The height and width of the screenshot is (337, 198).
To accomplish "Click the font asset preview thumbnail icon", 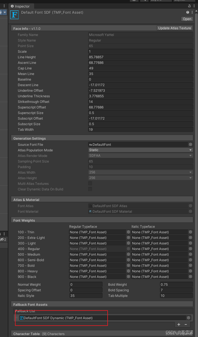I will [14, 14].
